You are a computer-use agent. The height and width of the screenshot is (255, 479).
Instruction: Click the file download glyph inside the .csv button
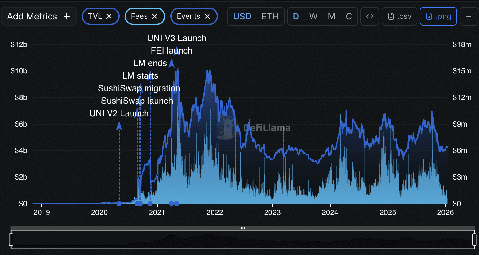[390, 16]
